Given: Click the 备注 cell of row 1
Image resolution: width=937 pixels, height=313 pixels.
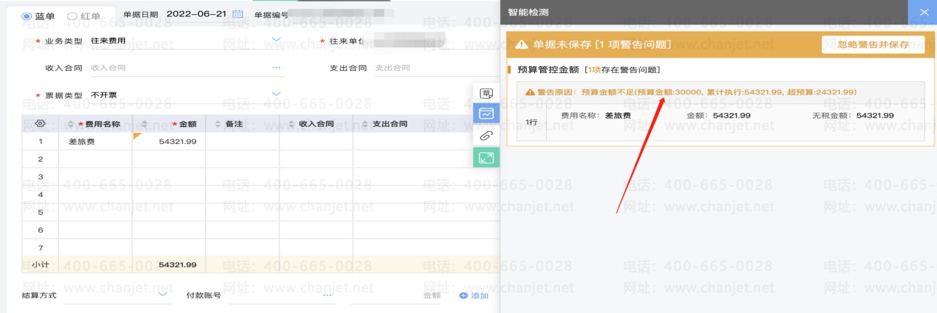Looking at the screenshot, I should (242, 141).
